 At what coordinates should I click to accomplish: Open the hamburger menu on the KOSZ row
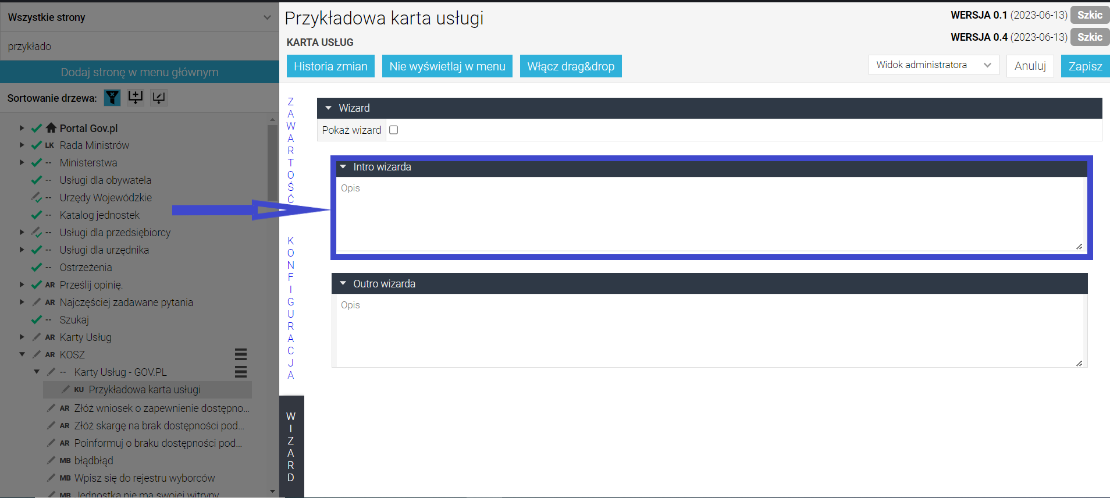click(x=241, y=354)
